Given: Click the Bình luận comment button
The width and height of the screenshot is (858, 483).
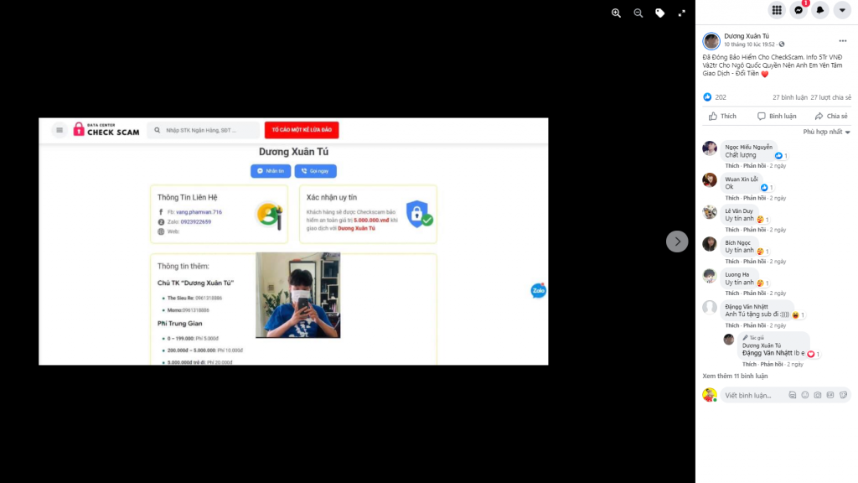Looking at the screenshot, I should point(777,116).
